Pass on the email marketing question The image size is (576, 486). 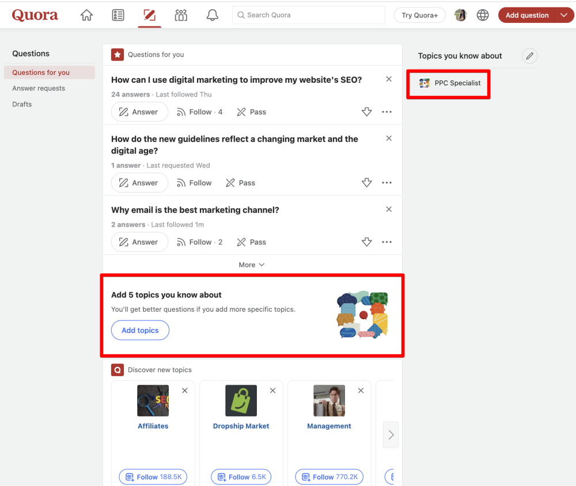(252, 242)
